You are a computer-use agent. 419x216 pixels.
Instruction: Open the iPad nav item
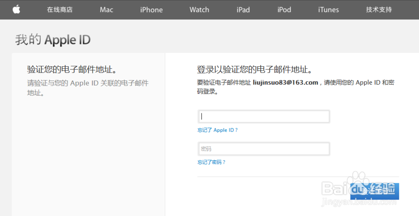click(243, 10)
